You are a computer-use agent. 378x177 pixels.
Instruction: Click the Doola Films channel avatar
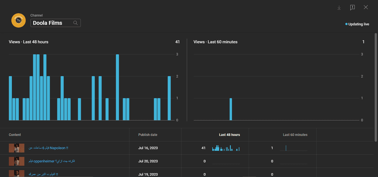tap(18, 20)
